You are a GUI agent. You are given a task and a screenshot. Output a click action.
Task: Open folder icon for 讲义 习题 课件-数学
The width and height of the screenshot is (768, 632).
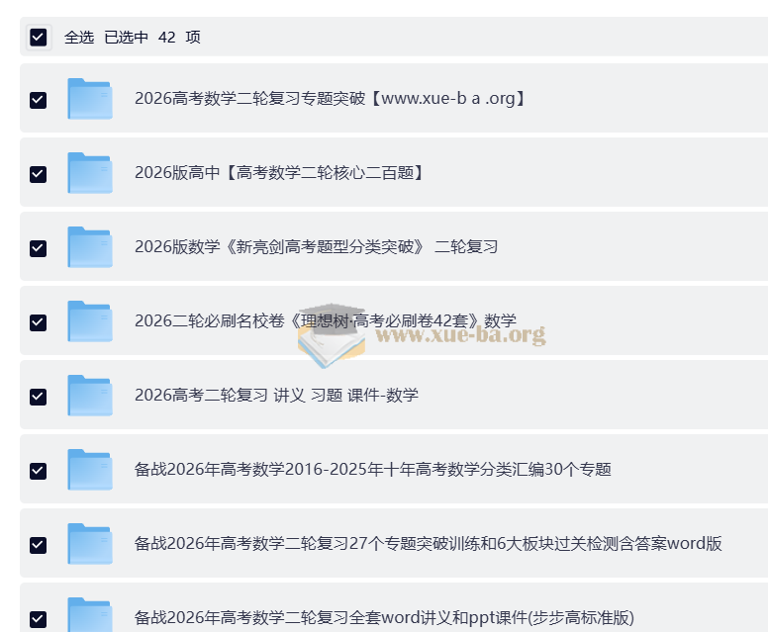click(x=89, y=396)
